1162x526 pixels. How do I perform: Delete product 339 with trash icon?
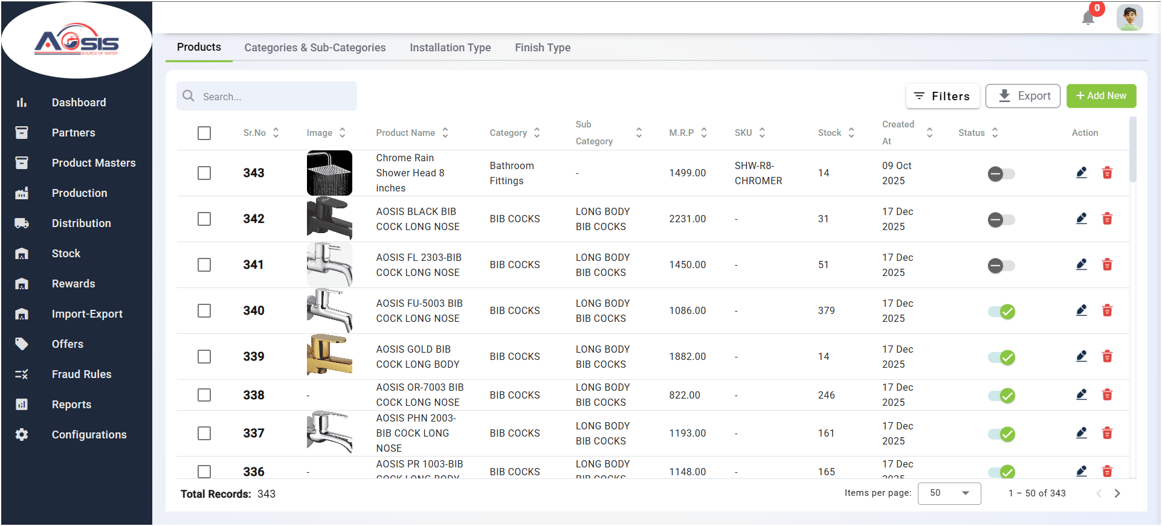pos(1107,356)
